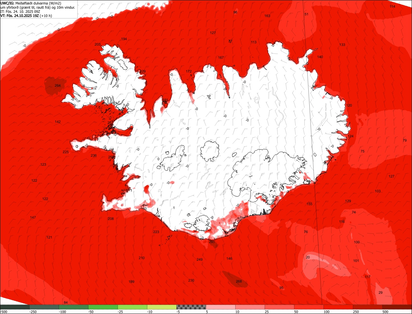Click the green legend swatch between -50 and -25
This screenshot has width=412, height=314.
point(103,307)
